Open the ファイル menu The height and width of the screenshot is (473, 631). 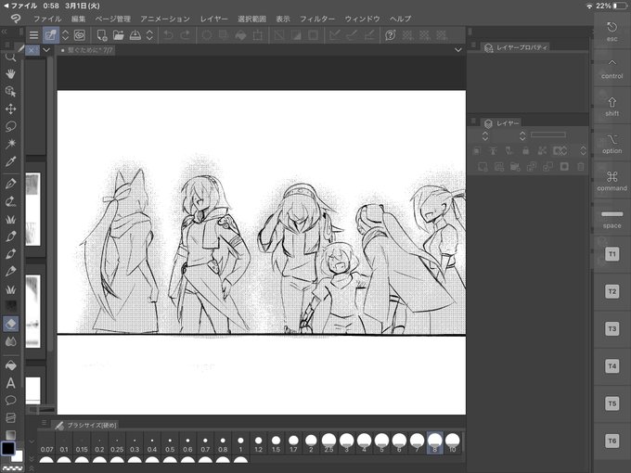[47, 19]
